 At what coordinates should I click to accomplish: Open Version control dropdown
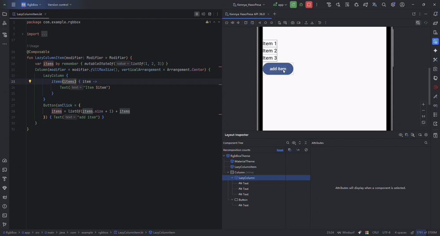(x=59, y=5)
